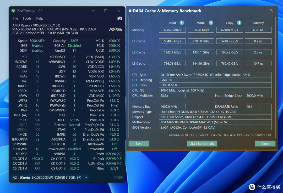Click the Speed value 8000 MT/s in ZenTimings
Image resolution: width=283 pixels, height=193 pixels.
[37, 41]
